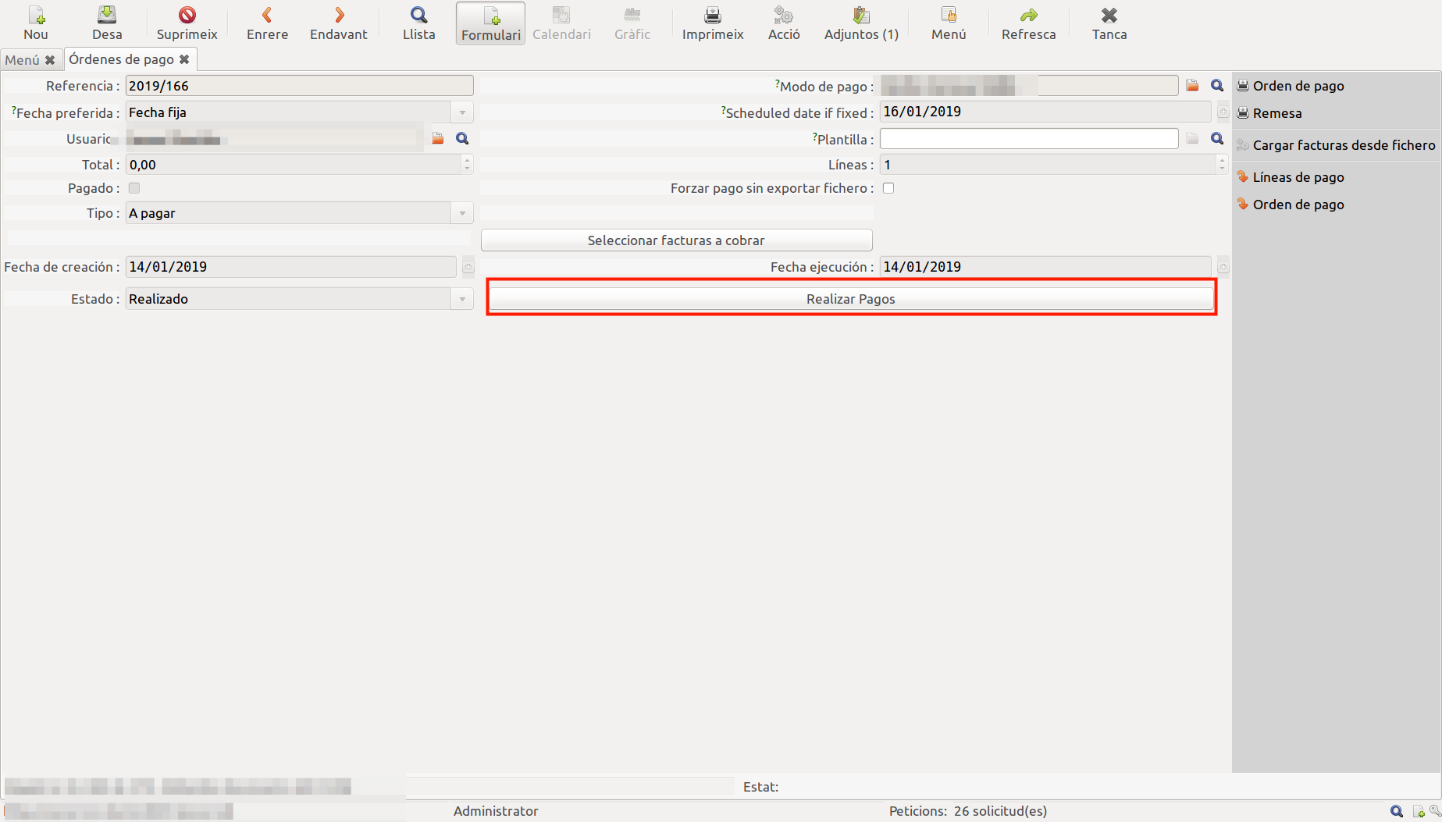Select the Formulari view button

pyautogui.click(x=491, y=23)
